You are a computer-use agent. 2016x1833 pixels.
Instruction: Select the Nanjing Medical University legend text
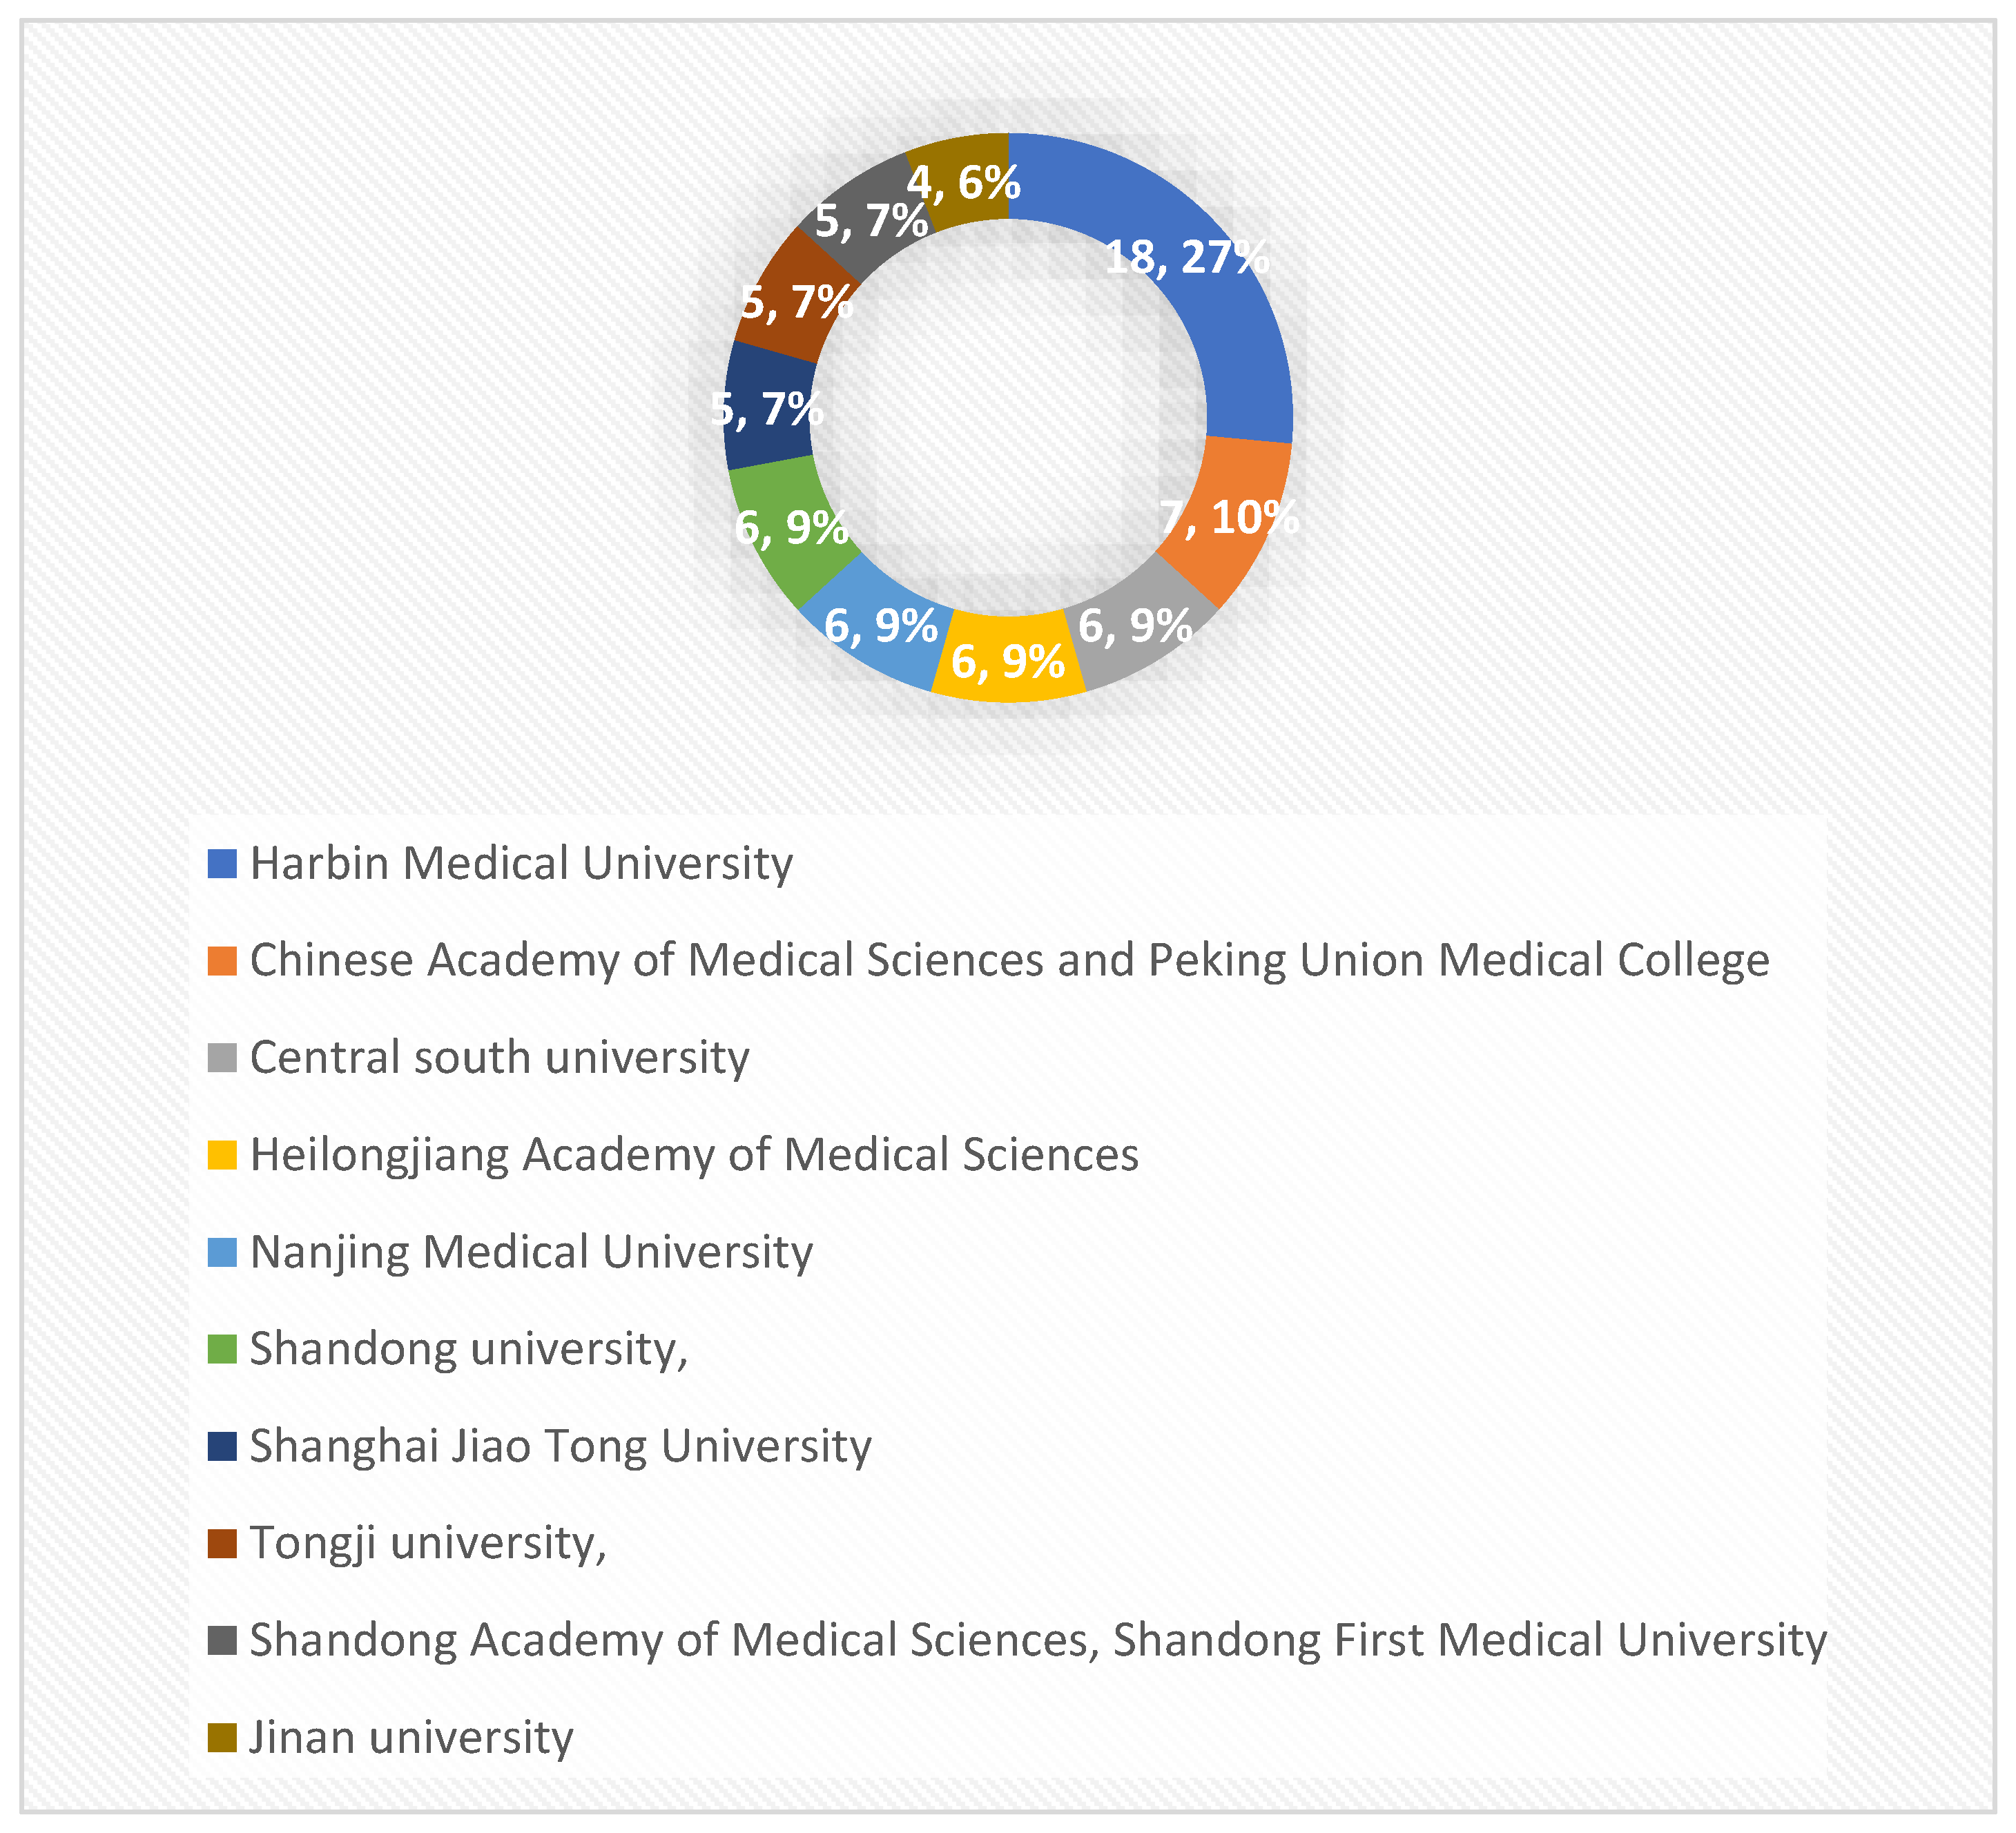point(531,1252)
